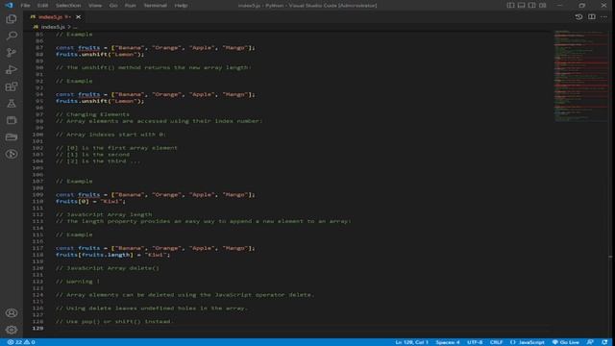Screen dimensions: 615x346
Task: Open Run and Debug view
Action: [12, 69]
